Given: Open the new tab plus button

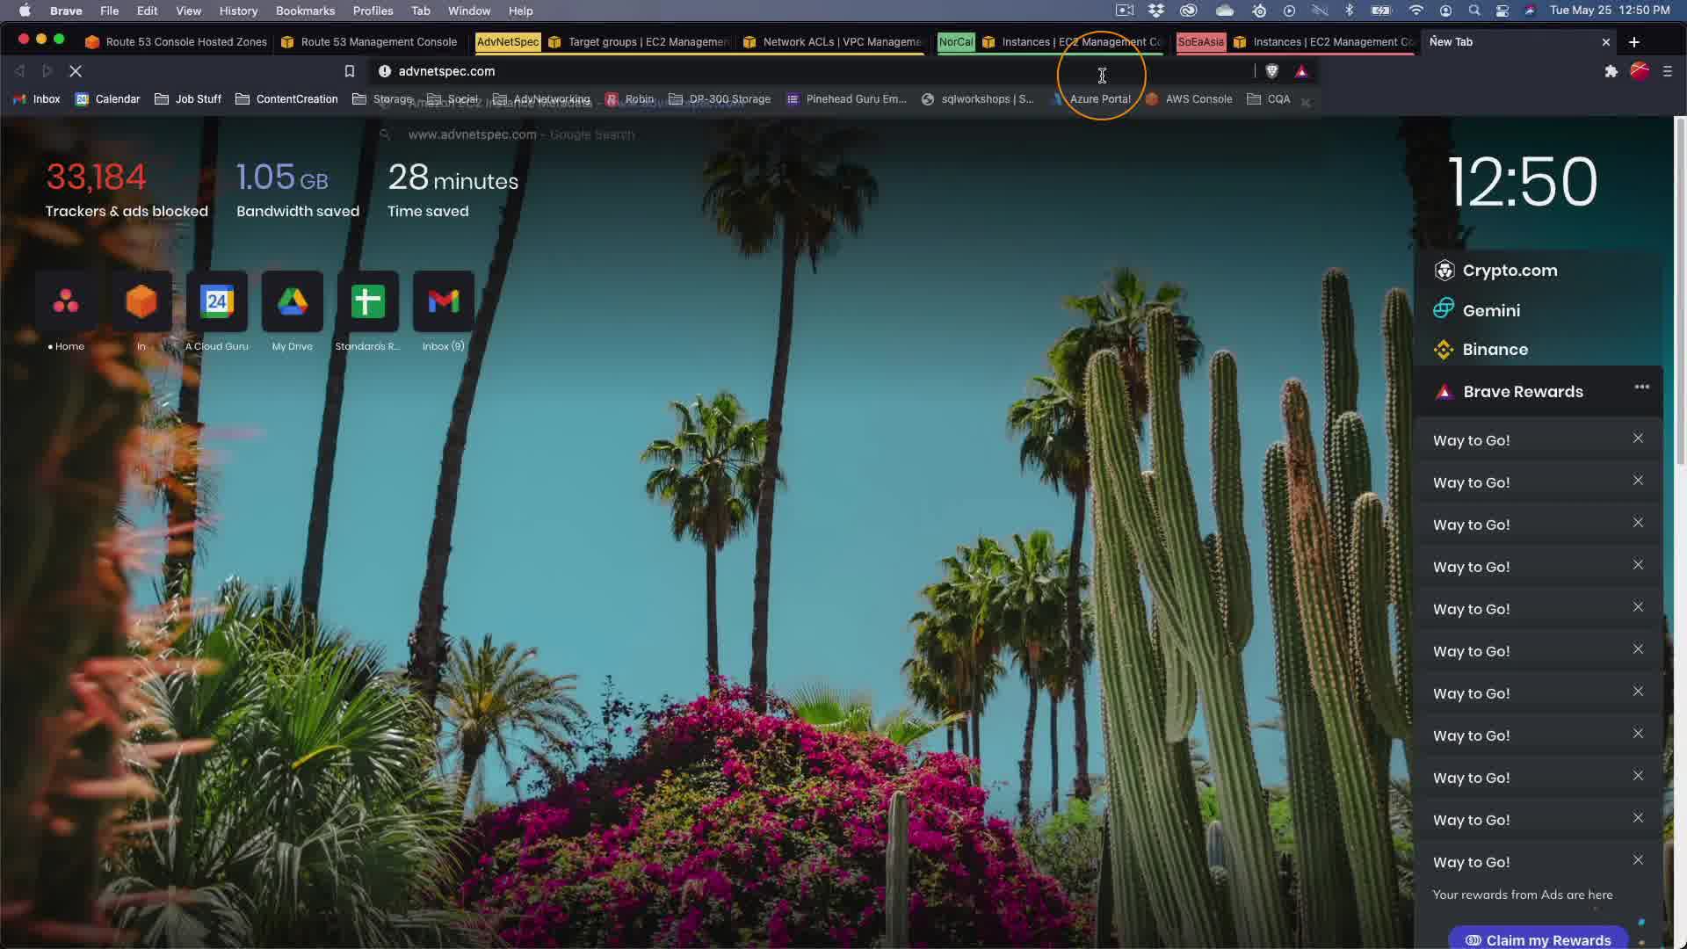Looking at the screenshot, I should click(1633, 41).
